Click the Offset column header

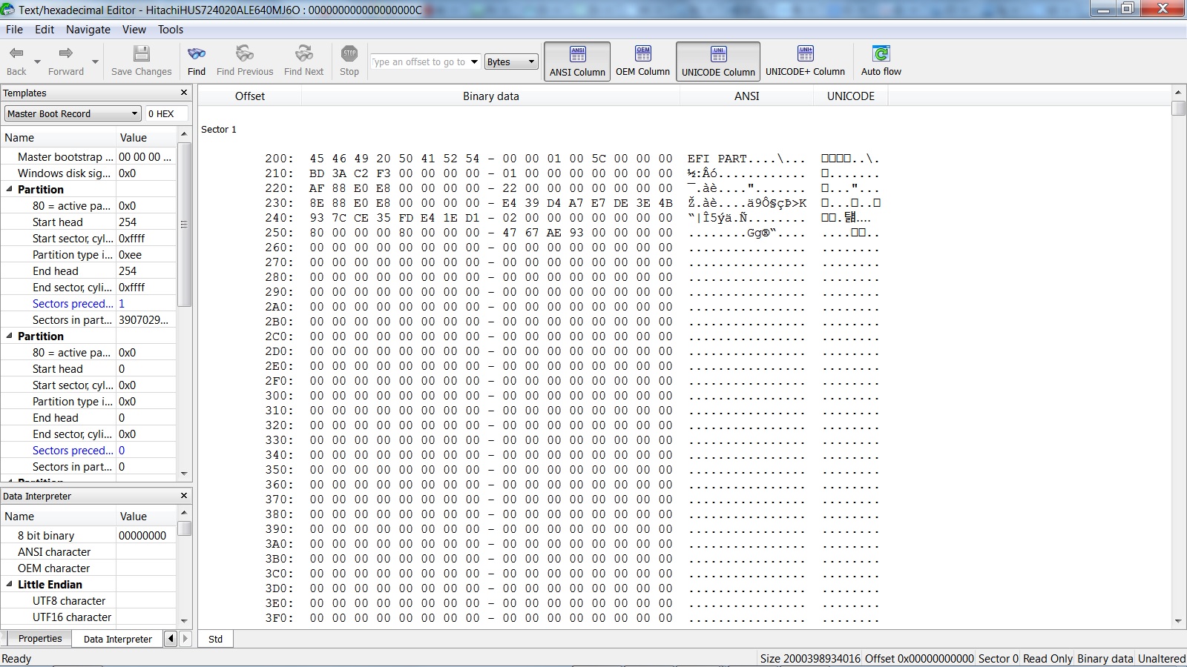pyautogui.click(x=250, y=96)
